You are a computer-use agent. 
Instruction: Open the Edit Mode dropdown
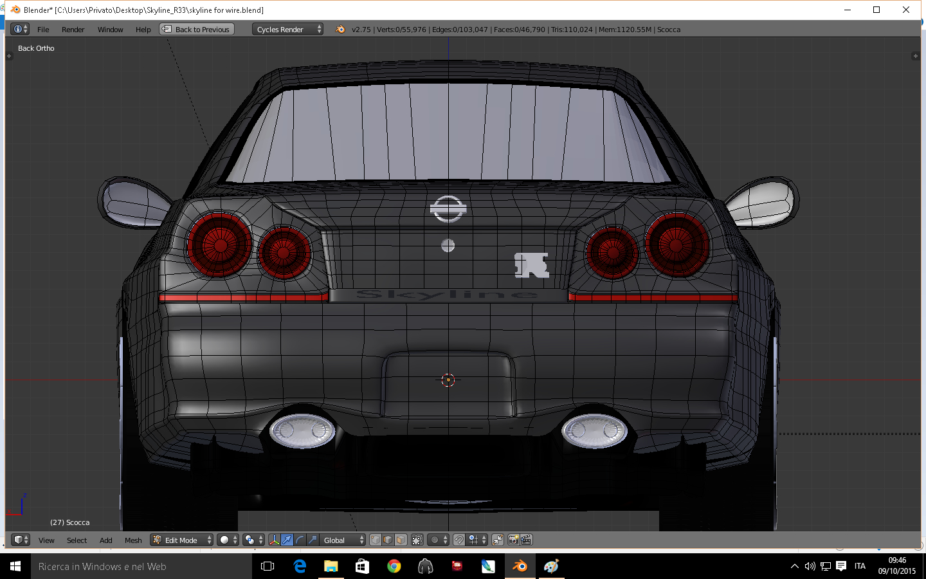click(x=182, y=540)
